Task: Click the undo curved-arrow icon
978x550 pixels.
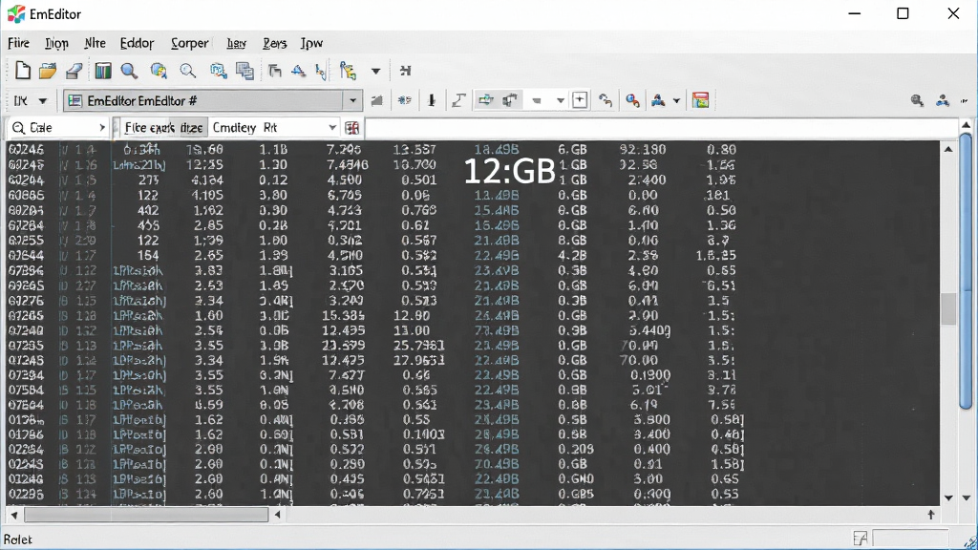Action: coord(605,100)
